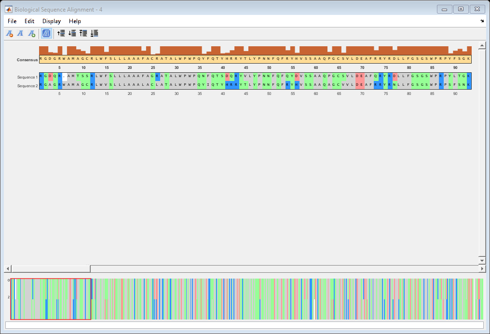Click the vertical scrollbar up arrow
490x334 pixels.
coord(482,46)
